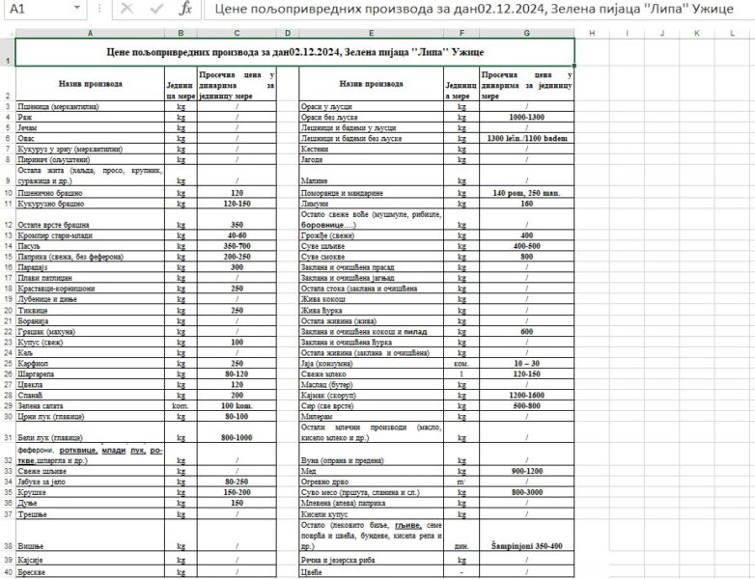Click cell 'Цвеће'
This screenshot has width=755, height=579.
coord(372,572)
